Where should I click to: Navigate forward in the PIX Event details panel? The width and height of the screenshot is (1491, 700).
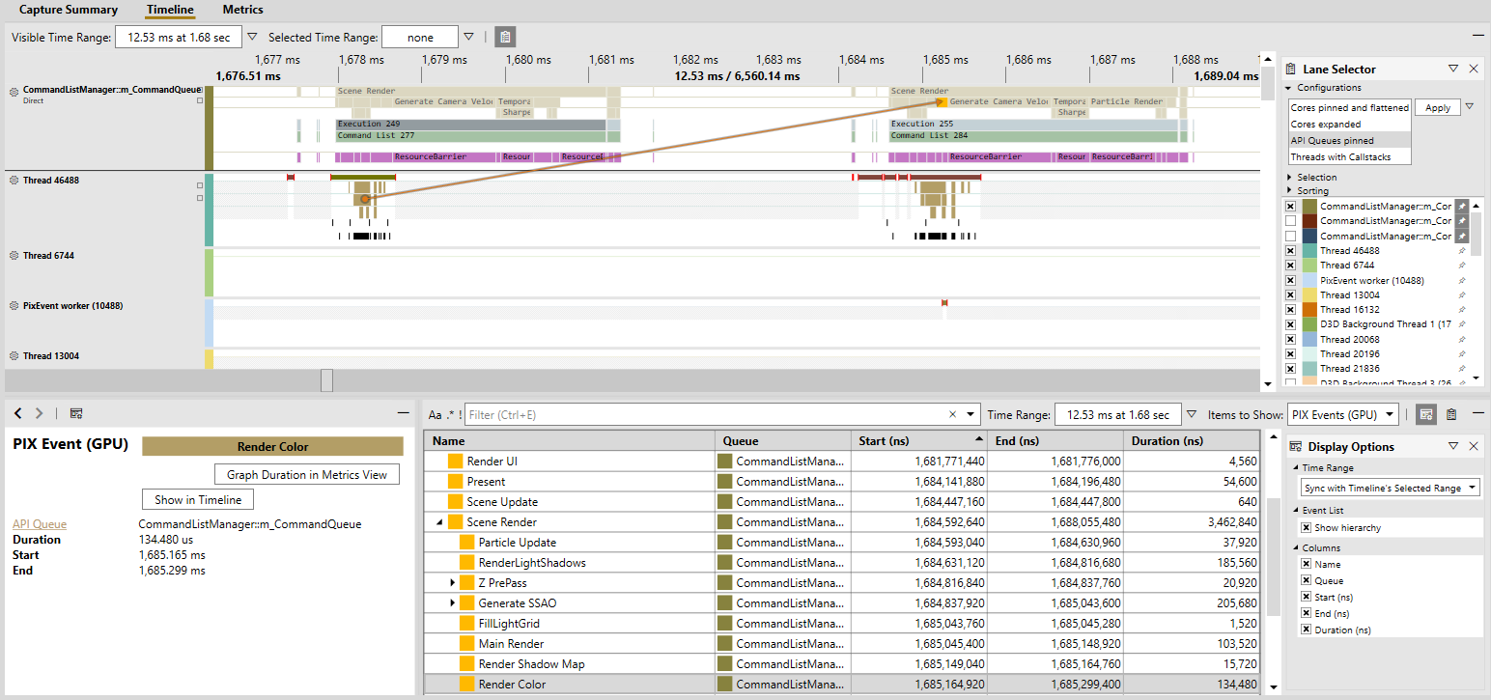39,413
